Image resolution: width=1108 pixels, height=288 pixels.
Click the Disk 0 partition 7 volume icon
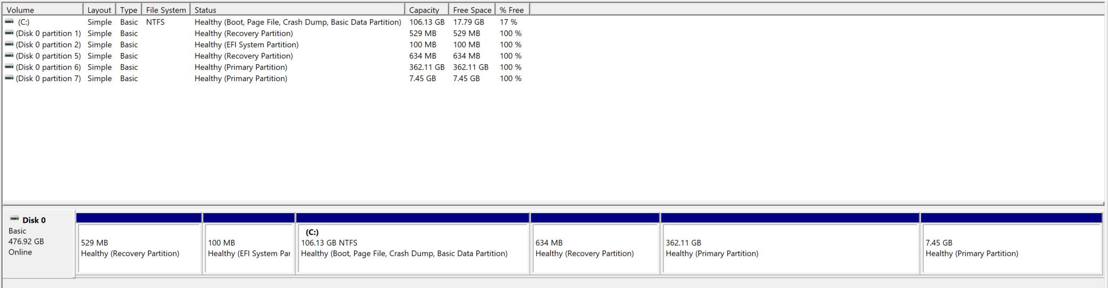(10, 78)
